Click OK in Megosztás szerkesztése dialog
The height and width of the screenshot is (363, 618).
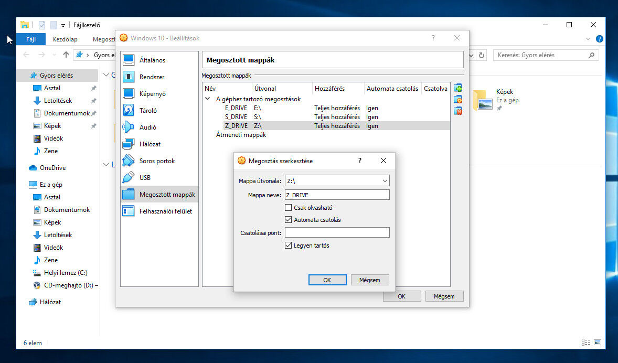pos(327,280)
